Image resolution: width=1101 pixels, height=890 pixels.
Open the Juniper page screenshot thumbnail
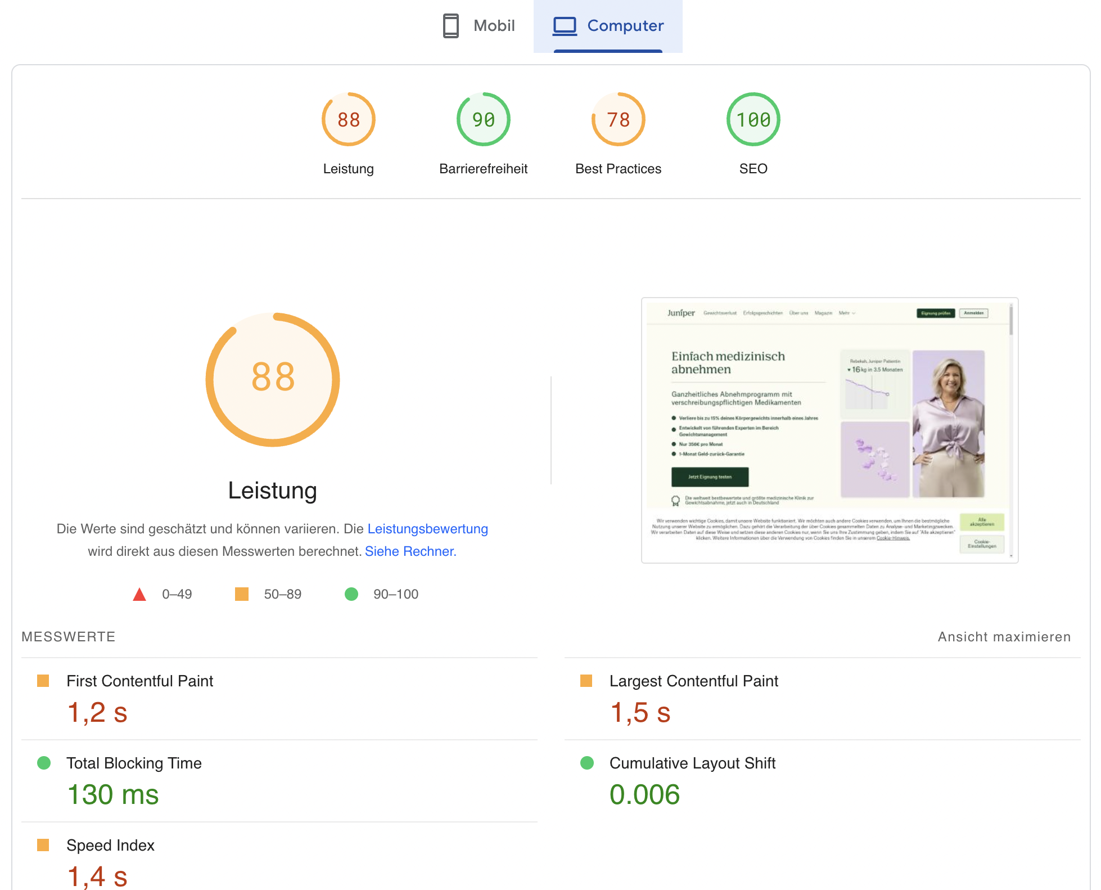(x=829, y=430)
